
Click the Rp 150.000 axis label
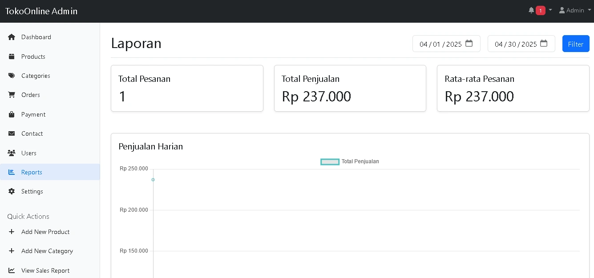click(x=134, y=251)
